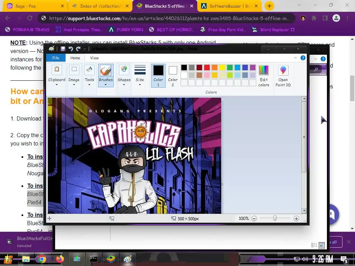
Task: Open Chrome extensions puzzle icon
Action: [x=314, y=18]
